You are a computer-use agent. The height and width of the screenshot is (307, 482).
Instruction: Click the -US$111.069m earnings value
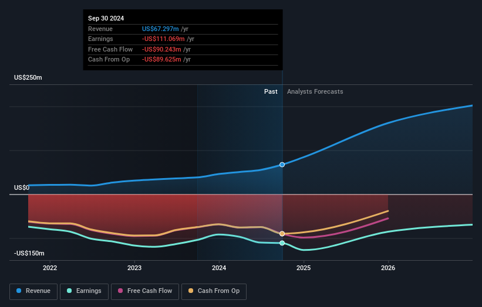pos(163,39)
